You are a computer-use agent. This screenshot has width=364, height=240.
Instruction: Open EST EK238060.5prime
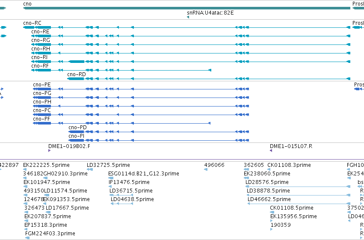tap(267, 174)
